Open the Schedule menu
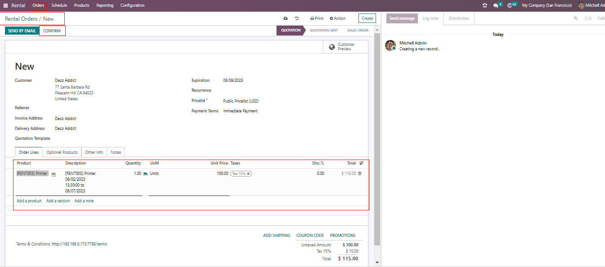This screenshot has width=605, height=267. [59, 5]
